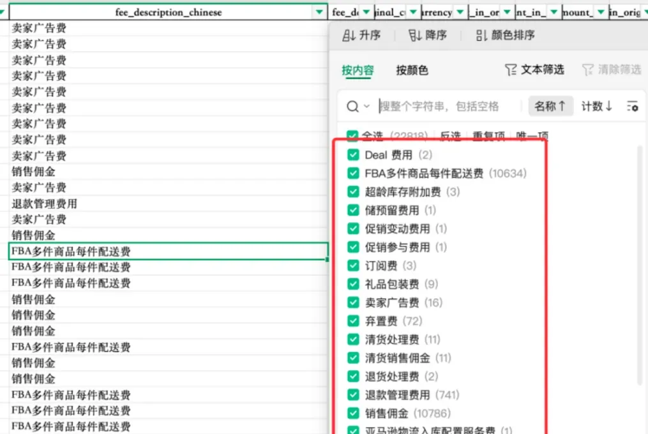Image resolution: width=648 pixels, height=434 pixels.
Task: Sort descending with the 降序 icon
Action: [415, 36]
